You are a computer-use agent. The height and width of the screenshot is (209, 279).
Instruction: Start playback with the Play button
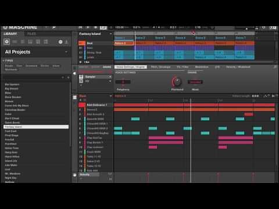pos(88,27)
